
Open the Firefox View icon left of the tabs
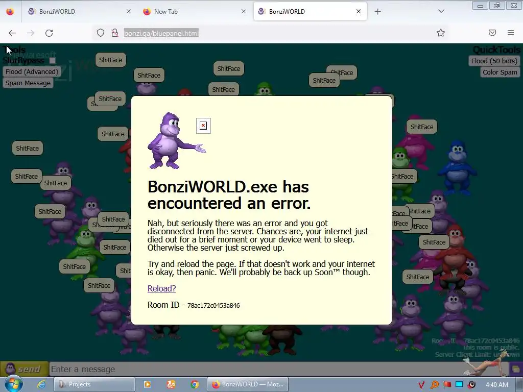click(10, 11)
